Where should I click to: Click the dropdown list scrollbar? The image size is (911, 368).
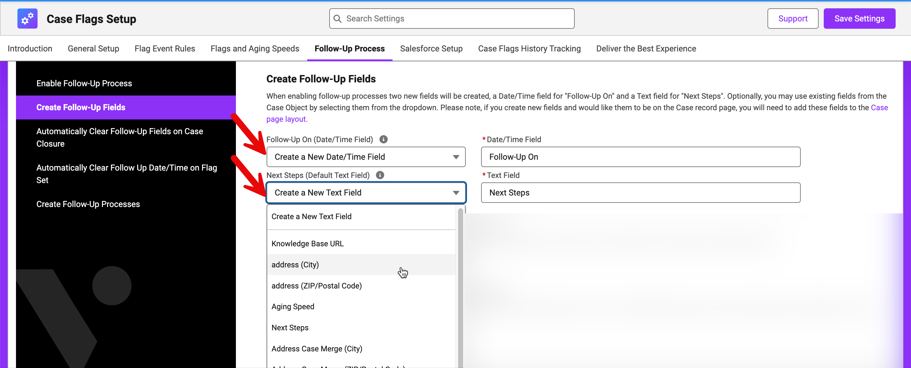pyautogui.click(x=460, y=288)
